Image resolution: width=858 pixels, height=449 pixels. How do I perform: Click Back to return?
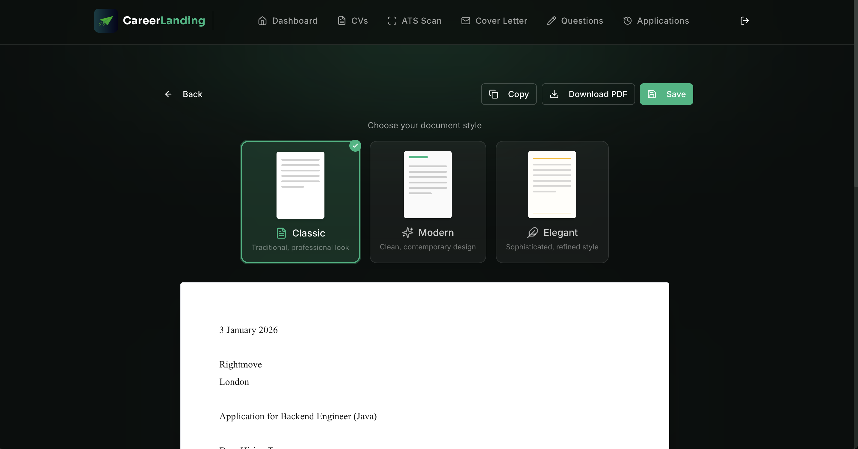184,94
